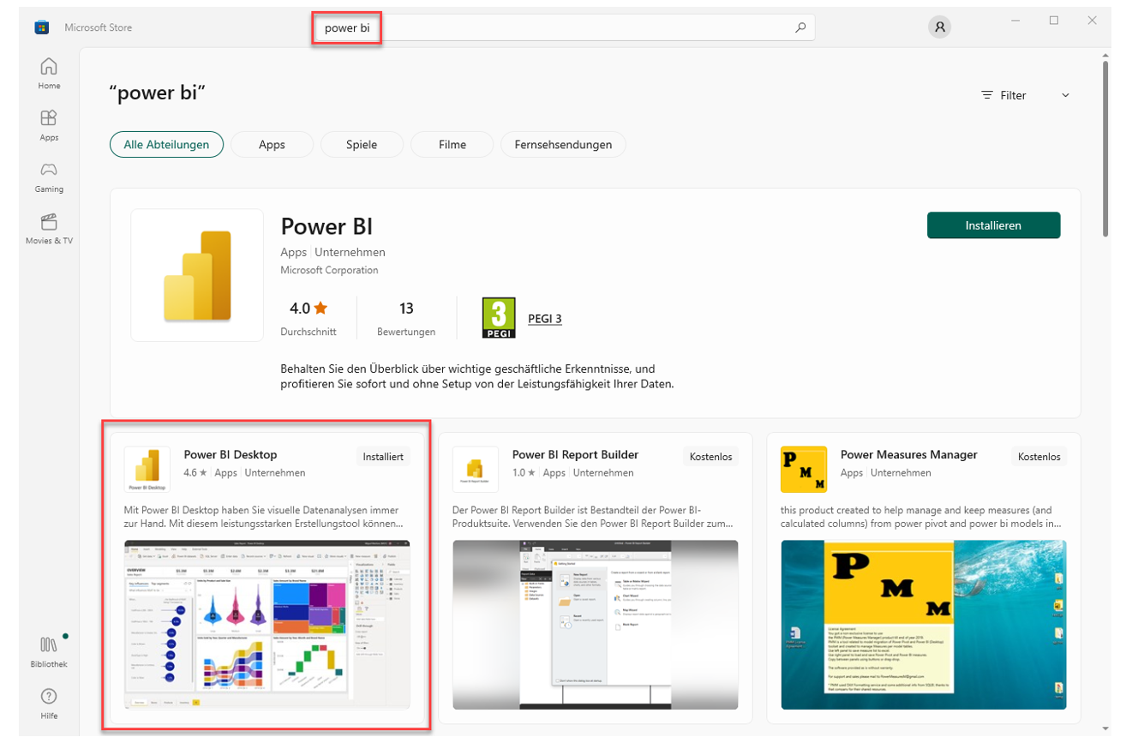Select the Filme filter tab

[x=452, y=145]
